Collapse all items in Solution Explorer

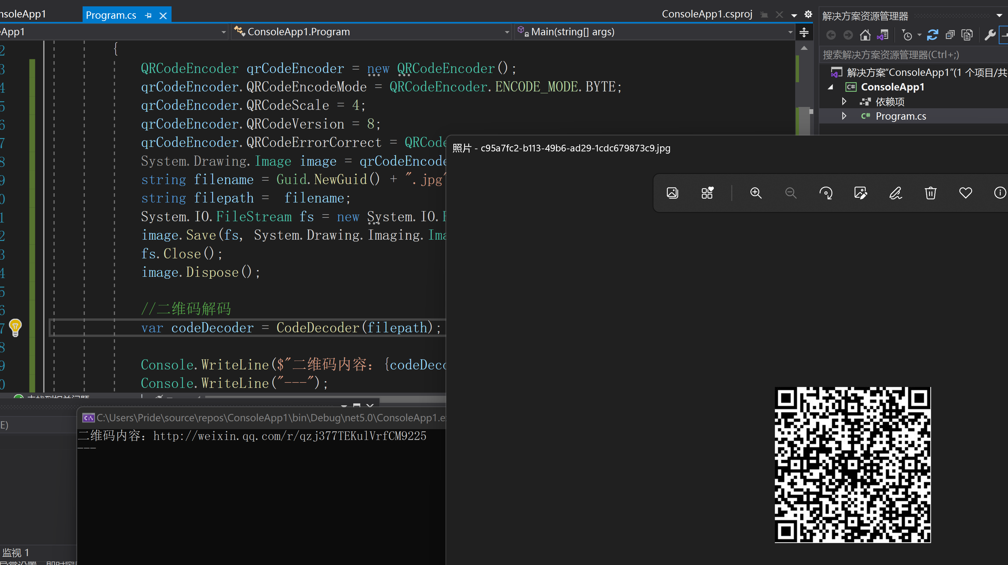click(950, 36)
